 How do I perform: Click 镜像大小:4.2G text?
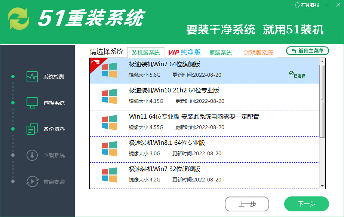[145, 180]
